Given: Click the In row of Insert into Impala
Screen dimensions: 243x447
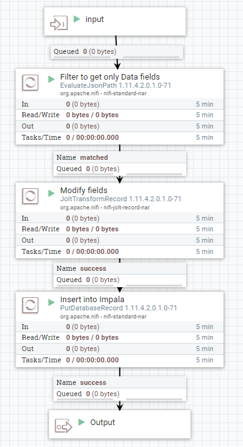Looking at the screenshot, I should [x=120, y=327].
